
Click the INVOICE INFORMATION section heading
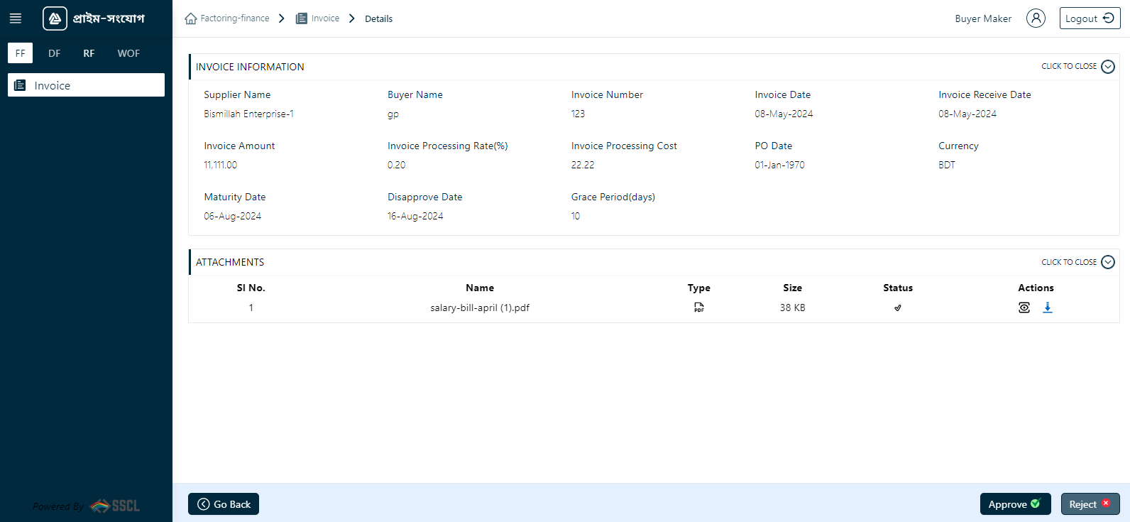tap(250, 67)
